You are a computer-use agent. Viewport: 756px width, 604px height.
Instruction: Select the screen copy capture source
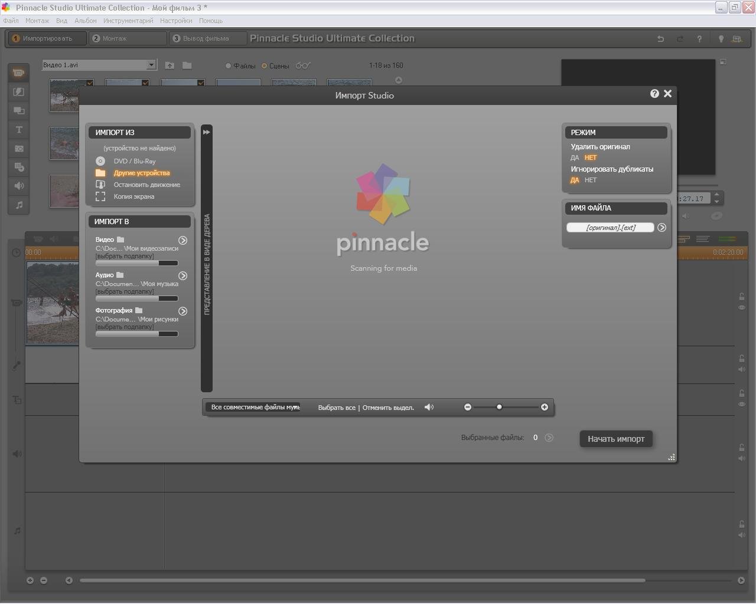[x=133, y=196]
